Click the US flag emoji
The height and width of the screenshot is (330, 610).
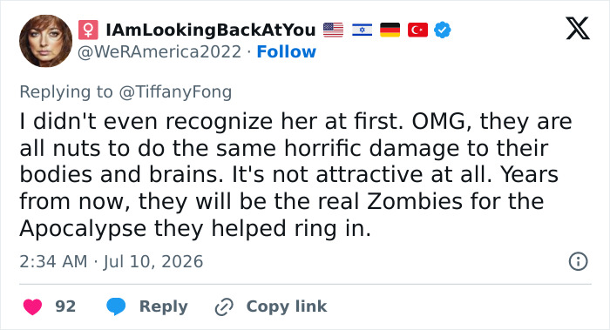[x=334, y=30]
